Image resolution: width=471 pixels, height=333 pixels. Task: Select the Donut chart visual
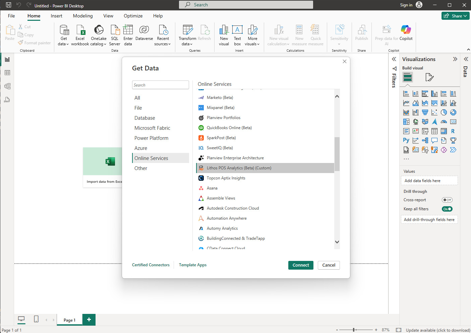(453, 112)
